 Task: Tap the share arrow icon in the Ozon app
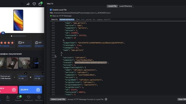coord(28,4)
